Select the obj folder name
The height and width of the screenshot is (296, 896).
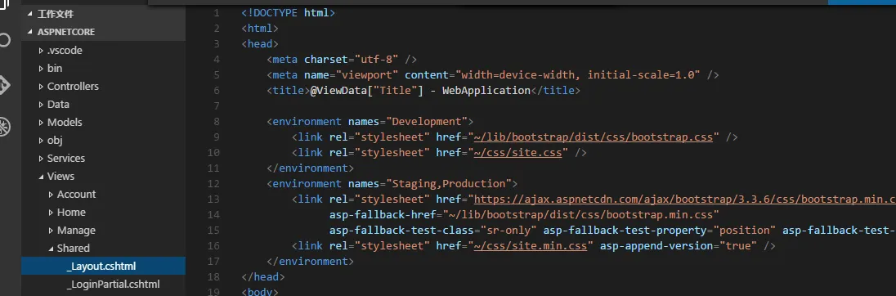point(55,141)
